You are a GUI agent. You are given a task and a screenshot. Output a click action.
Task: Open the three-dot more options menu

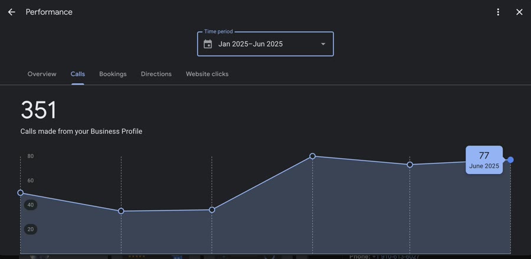click(498, 12)
